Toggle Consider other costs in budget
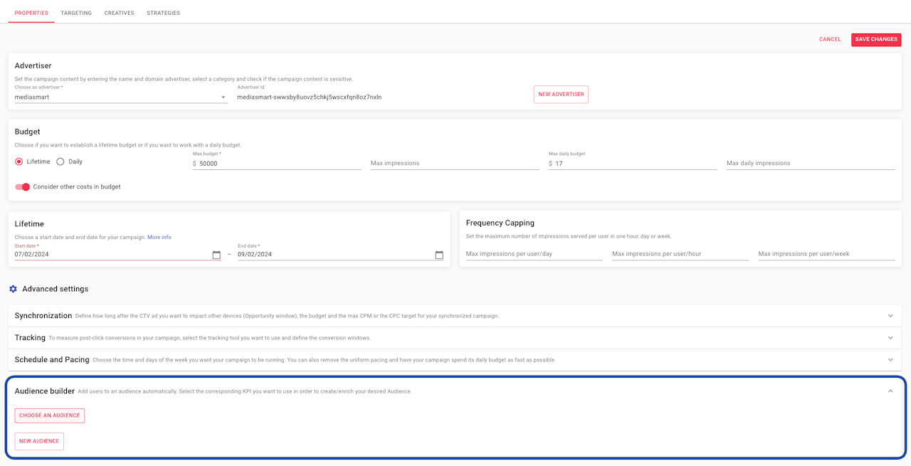Screen dimensions: 911x466 (23, 187)
